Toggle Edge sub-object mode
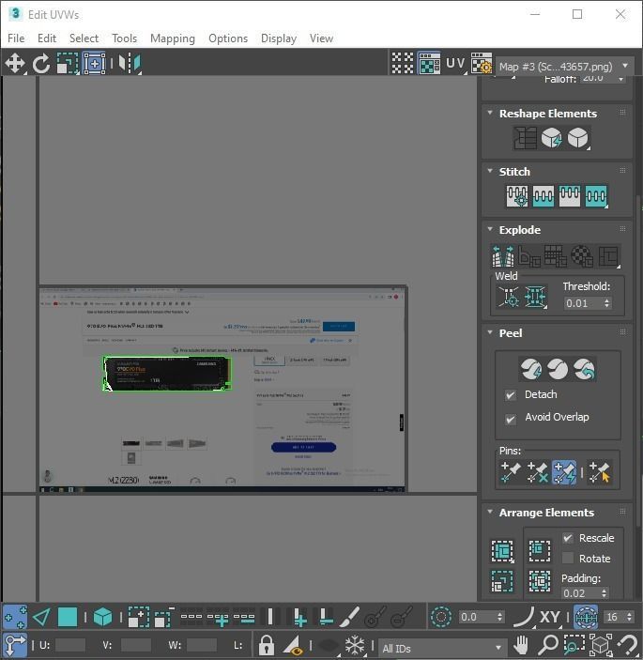The width and height of the screenshot is (643, 660). pos(41,618)
